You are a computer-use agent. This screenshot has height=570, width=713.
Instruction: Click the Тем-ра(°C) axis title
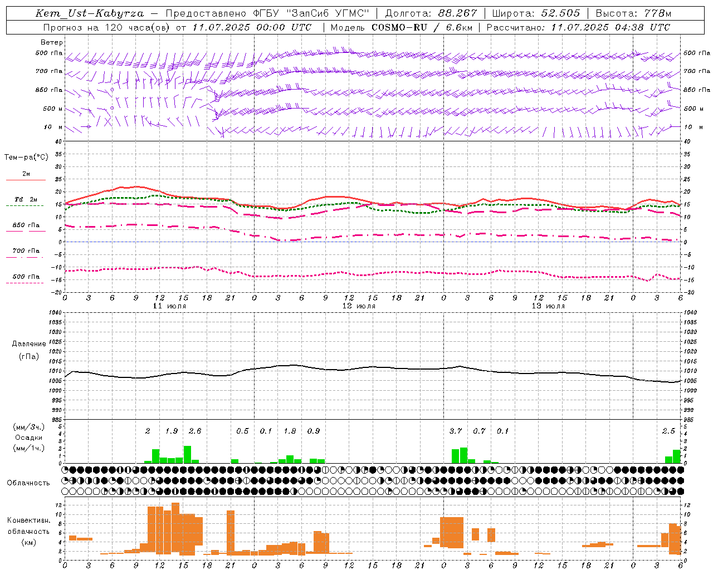26,158
